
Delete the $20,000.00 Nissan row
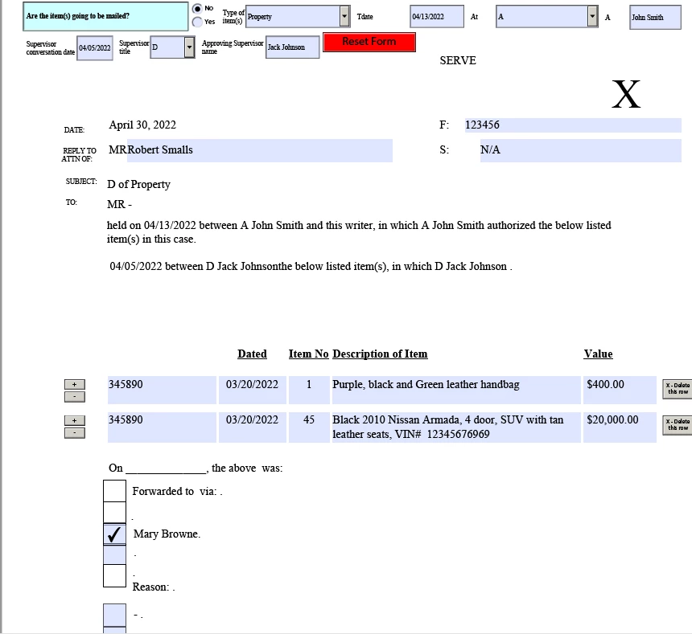pyautogui.click(x=677, y=425)
